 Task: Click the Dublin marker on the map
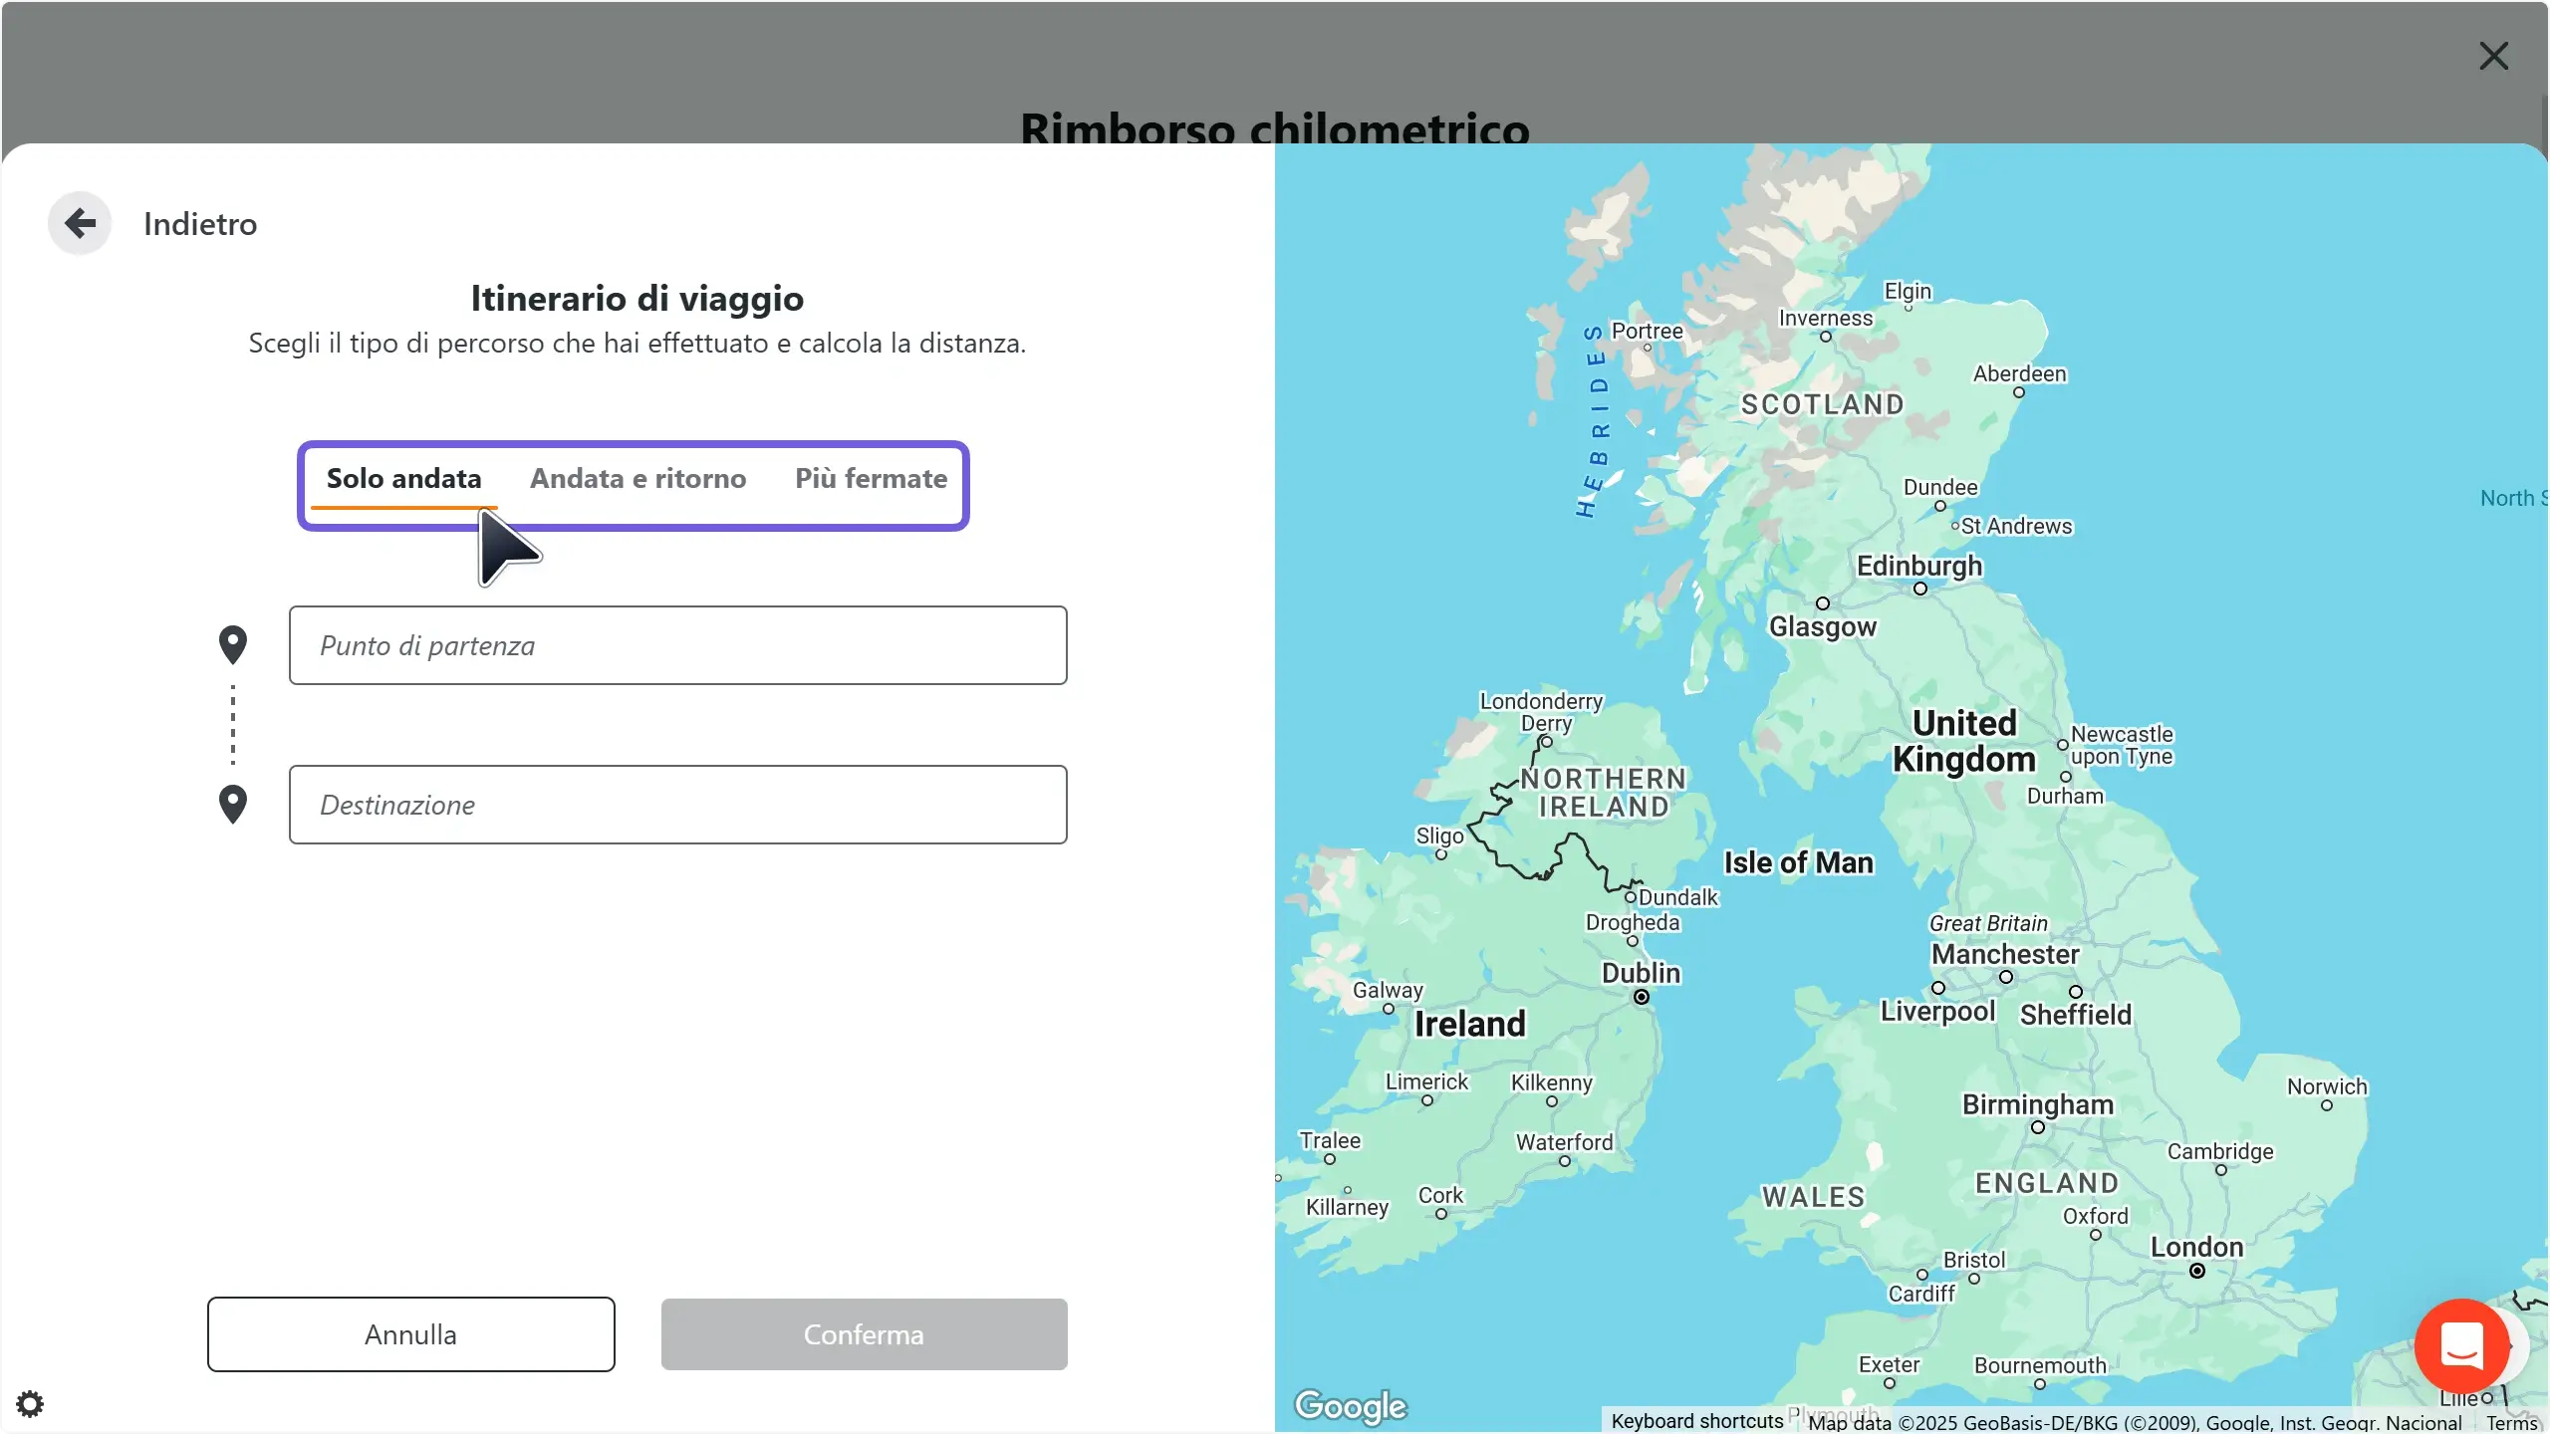1641,997
